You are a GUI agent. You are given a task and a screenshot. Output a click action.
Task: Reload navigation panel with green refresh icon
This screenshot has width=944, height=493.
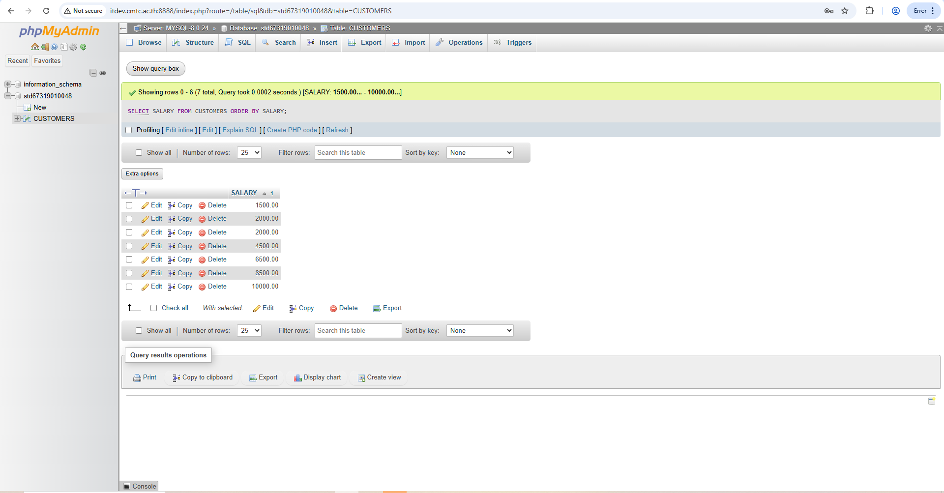click(83, 47)
